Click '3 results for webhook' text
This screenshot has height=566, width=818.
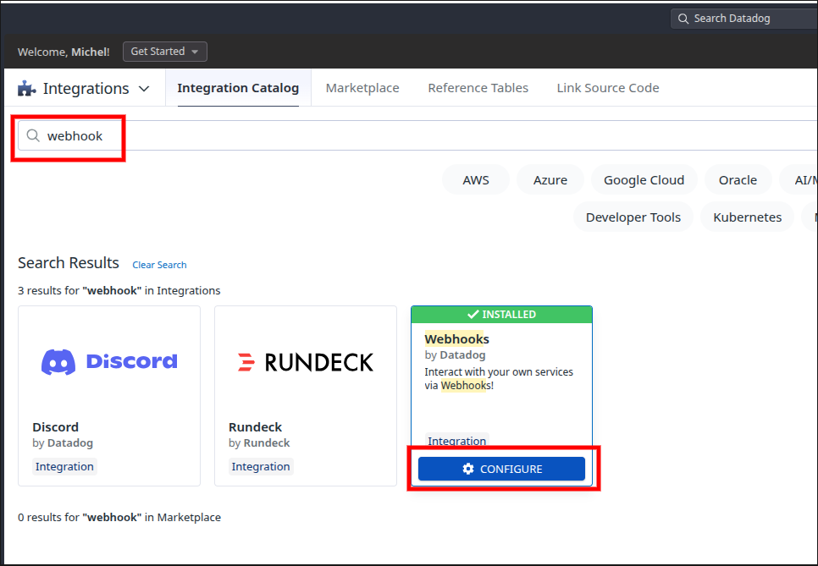[x=119, y=290]
